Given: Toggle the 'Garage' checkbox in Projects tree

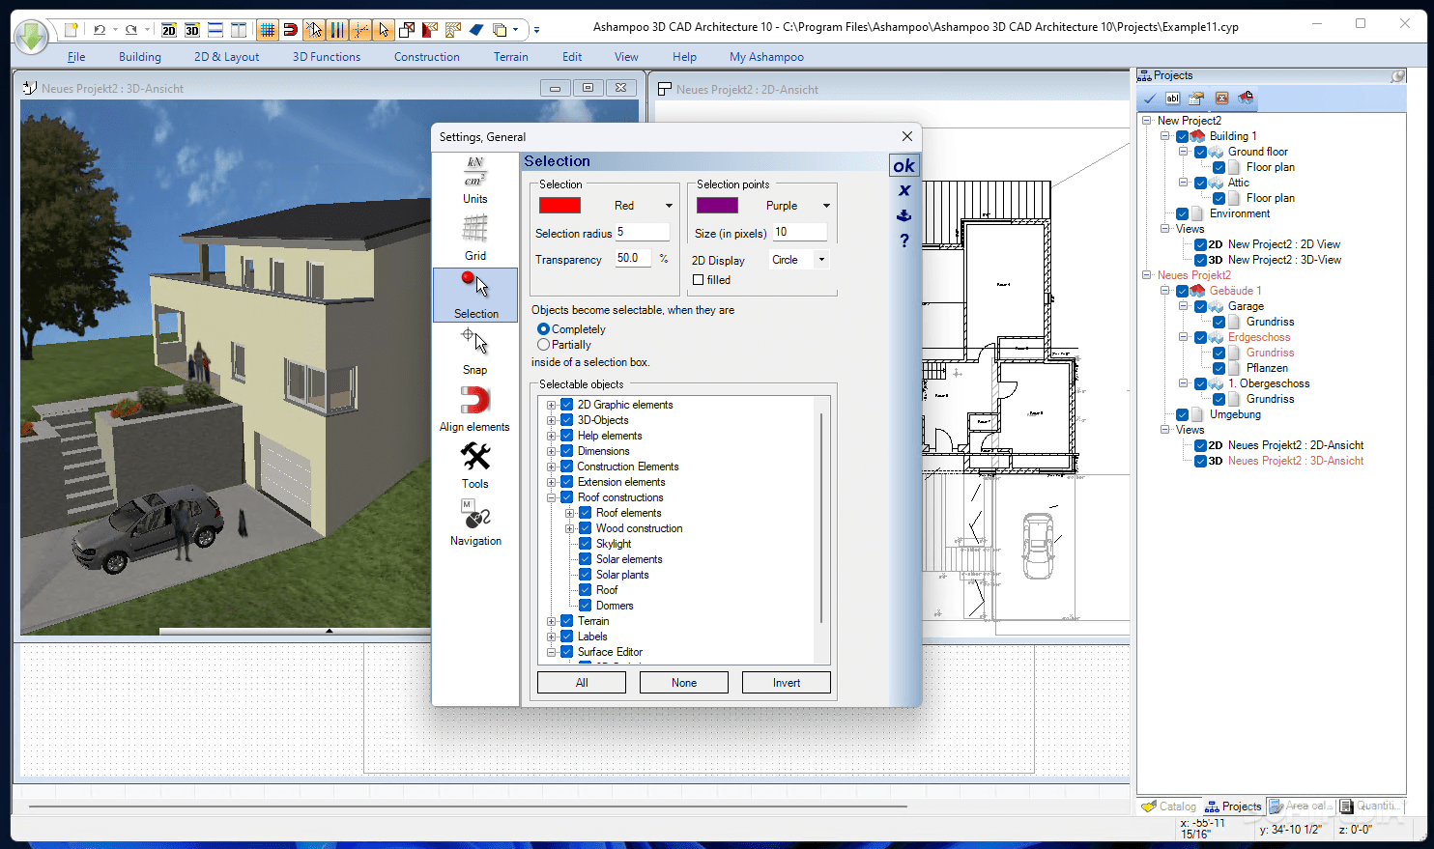Looking at the screenshot, I should tap(1200, 306).
